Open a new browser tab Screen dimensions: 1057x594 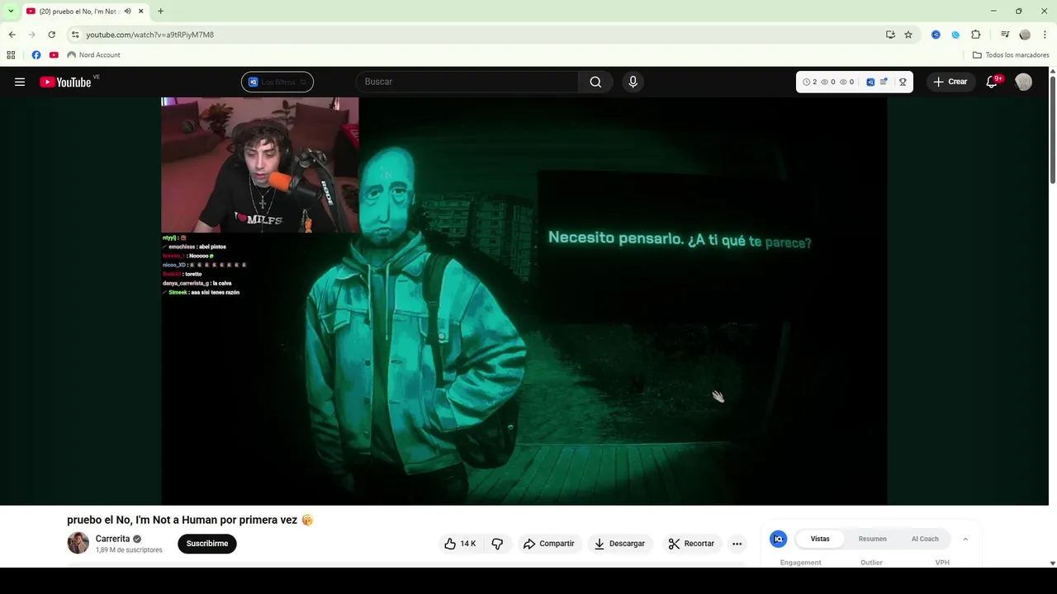click(160, 12)
